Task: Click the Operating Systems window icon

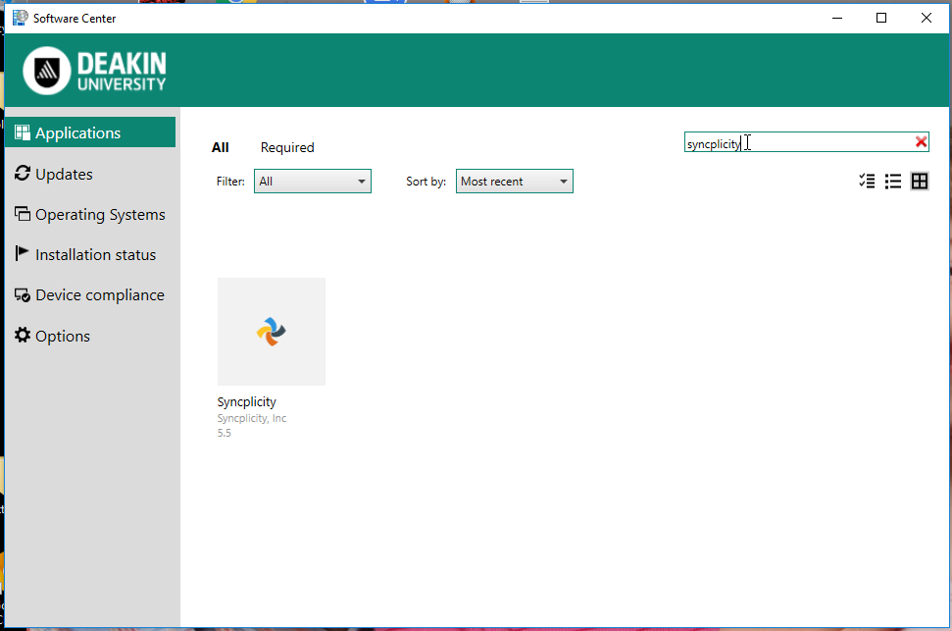Action: pyautogui.click(x=23, y=214)
